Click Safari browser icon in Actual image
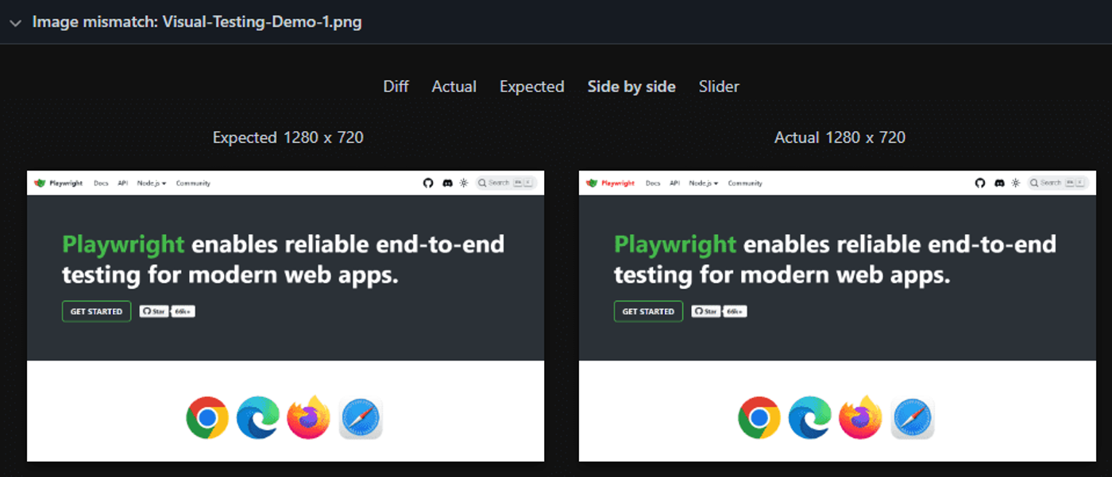The image size is (1112, 477). (913, 417)
